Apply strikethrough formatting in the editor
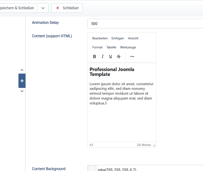 [119, 57]
